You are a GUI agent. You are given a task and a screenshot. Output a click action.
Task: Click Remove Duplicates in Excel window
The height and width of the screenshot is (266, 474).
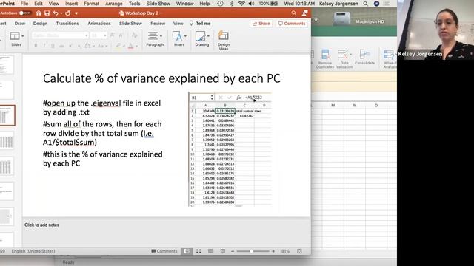(x=325, y=59)
